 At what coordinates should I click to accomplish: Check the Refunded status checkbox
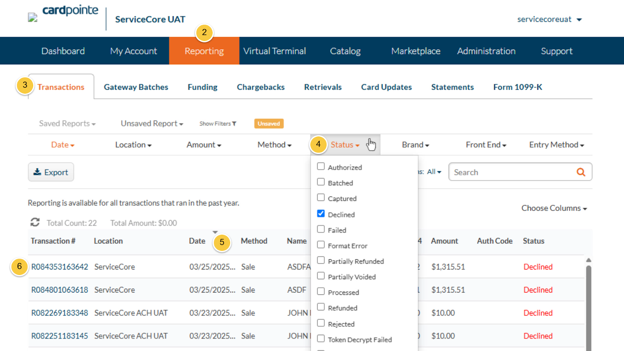321,307
